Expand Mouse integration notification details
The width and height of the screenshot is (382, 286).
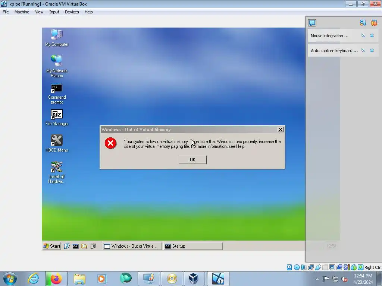tap(363, 35)
